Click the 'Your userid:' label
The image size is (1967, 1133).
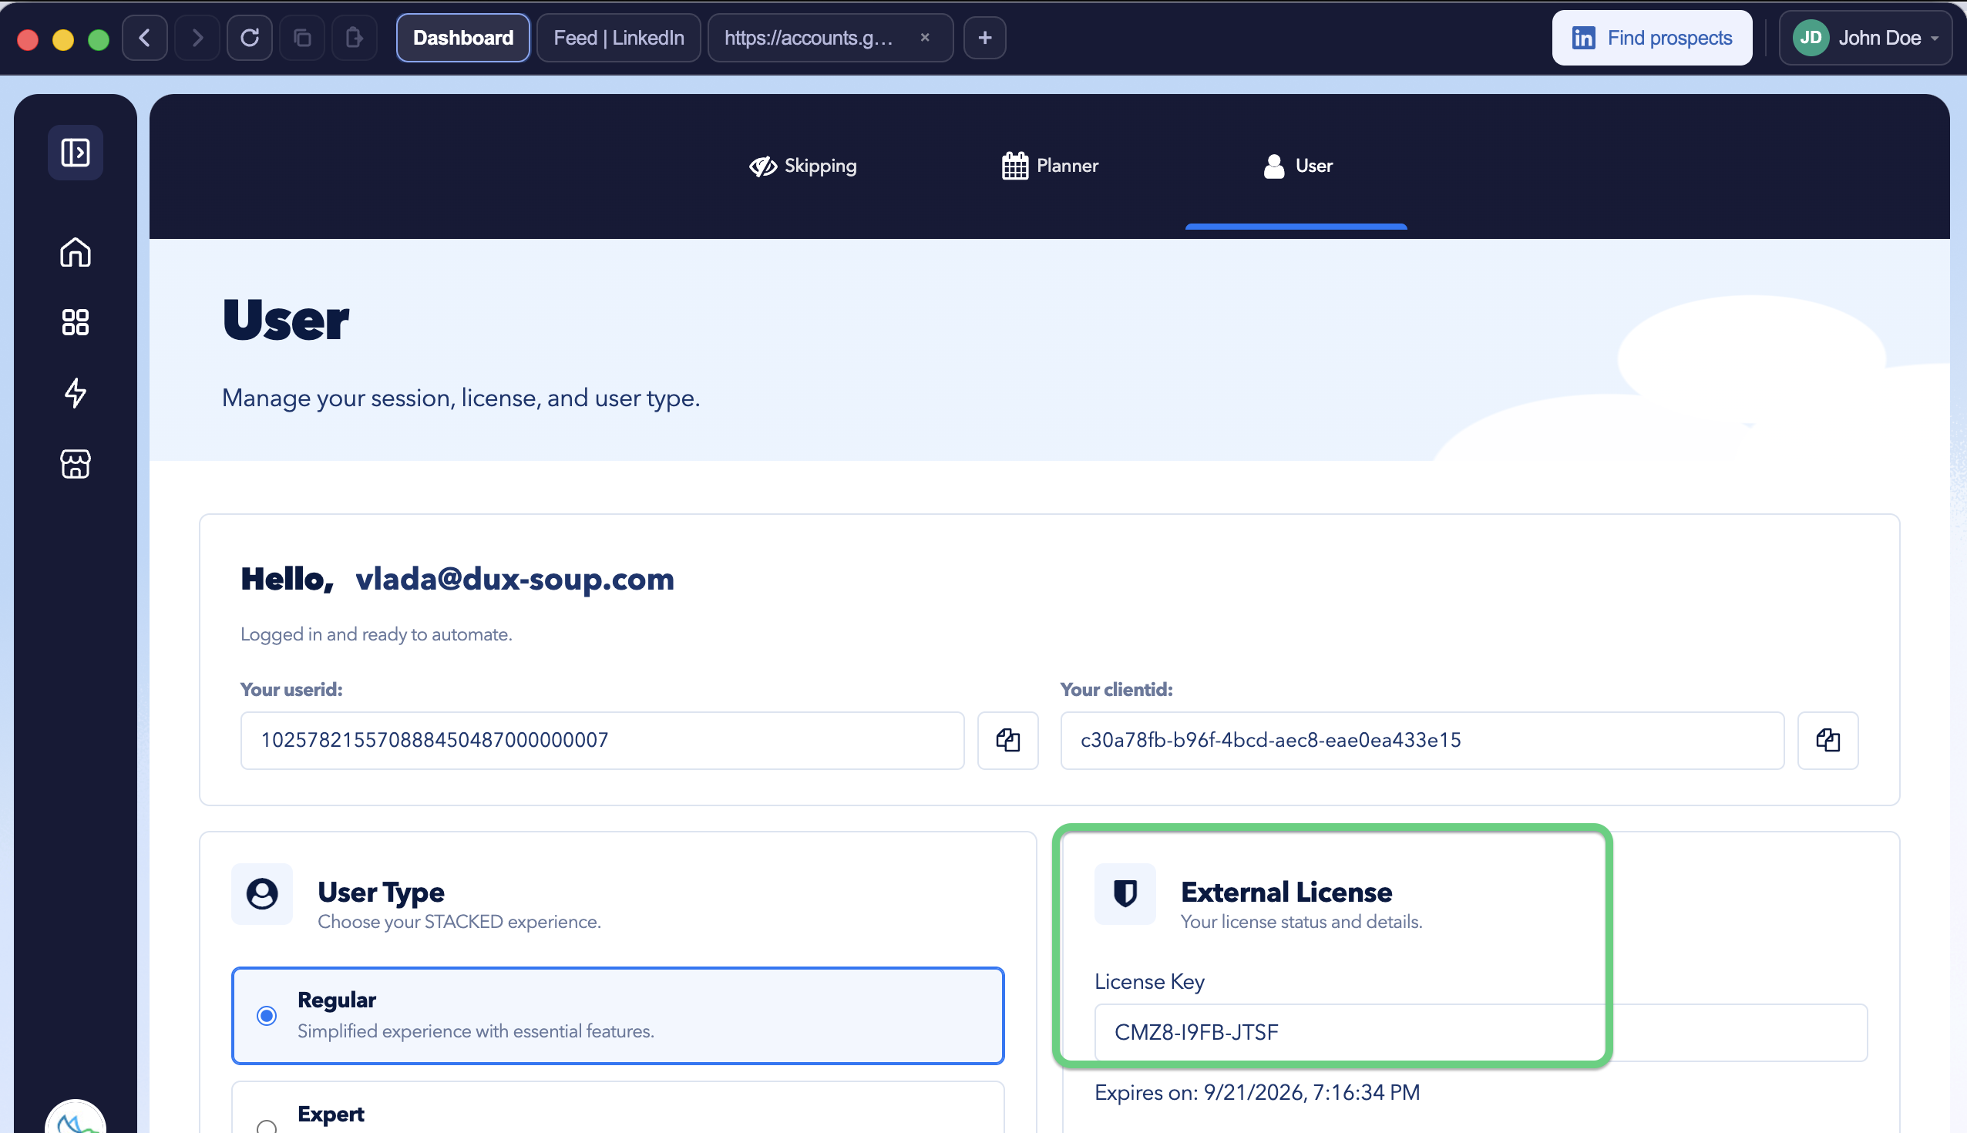tap(291, 690)
